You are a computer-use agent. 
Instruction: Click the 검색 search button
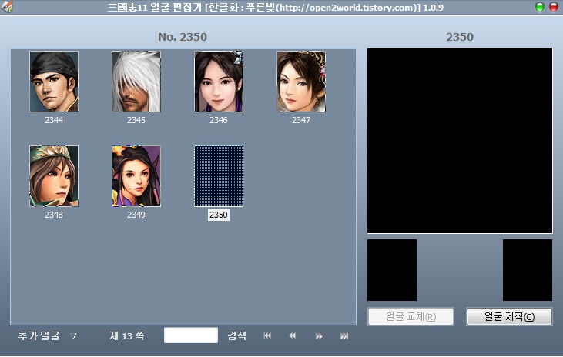236,335
